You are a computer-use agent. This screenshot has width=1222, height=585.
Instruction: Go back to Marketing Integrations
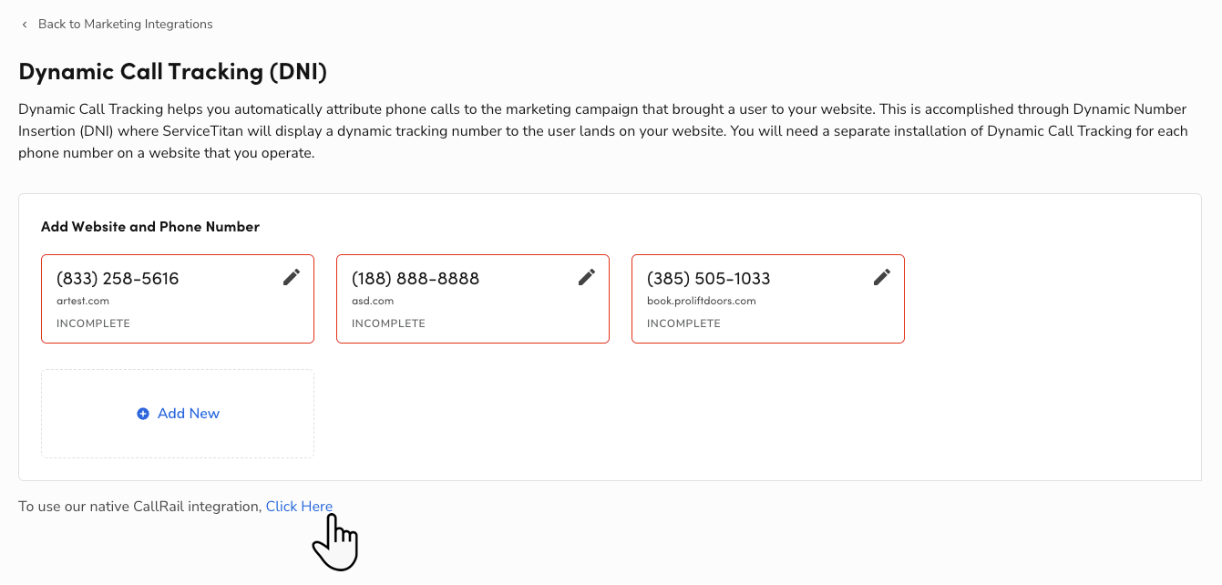pos(125,25)
